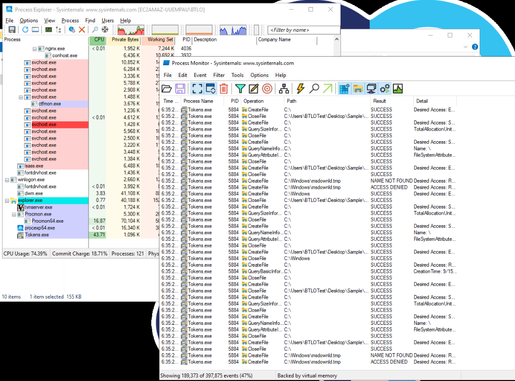Open Tools menu in Process Monitor
Image resolution: width=515 pixels, height=381 pixels.
(237, 75)
